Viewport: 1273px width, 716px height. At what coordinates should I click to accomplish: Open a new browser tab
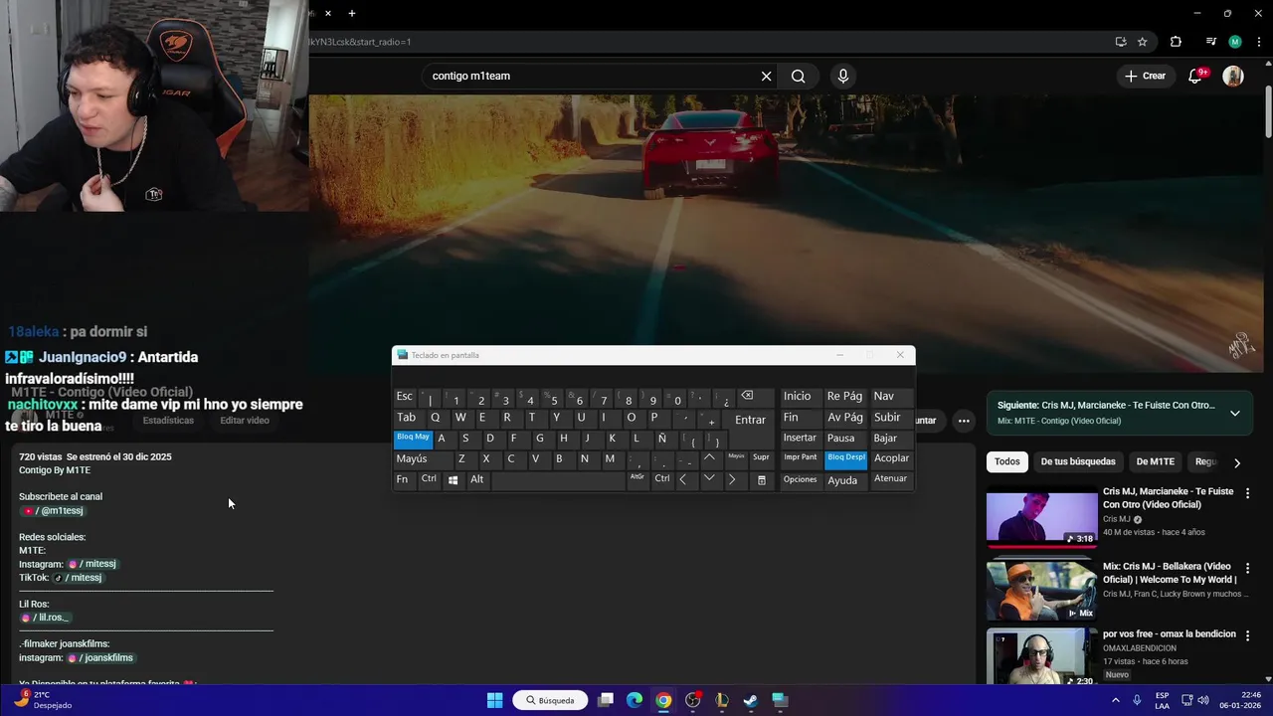[x=351, y=13]
